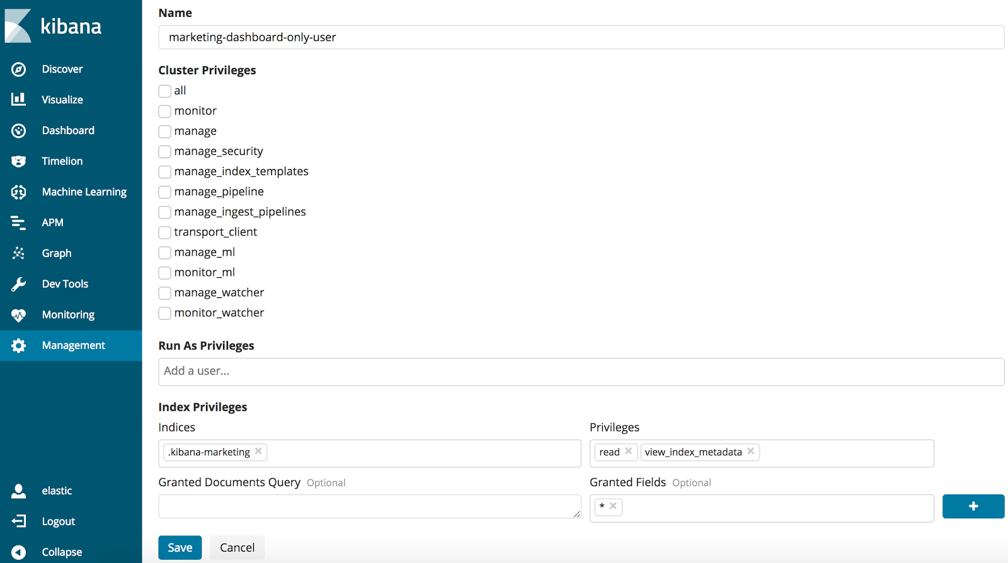Open Discover via compass icon
This screenshot has width=1008, height=563.
19,69
